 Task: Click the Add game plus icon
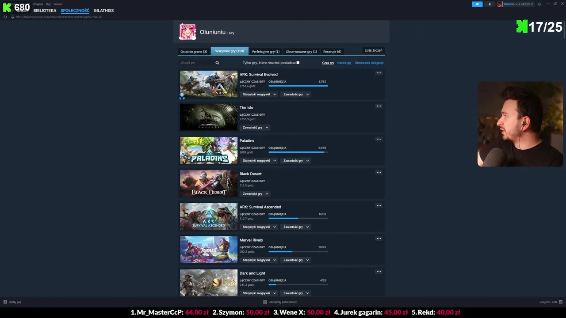tap(5, 302)
